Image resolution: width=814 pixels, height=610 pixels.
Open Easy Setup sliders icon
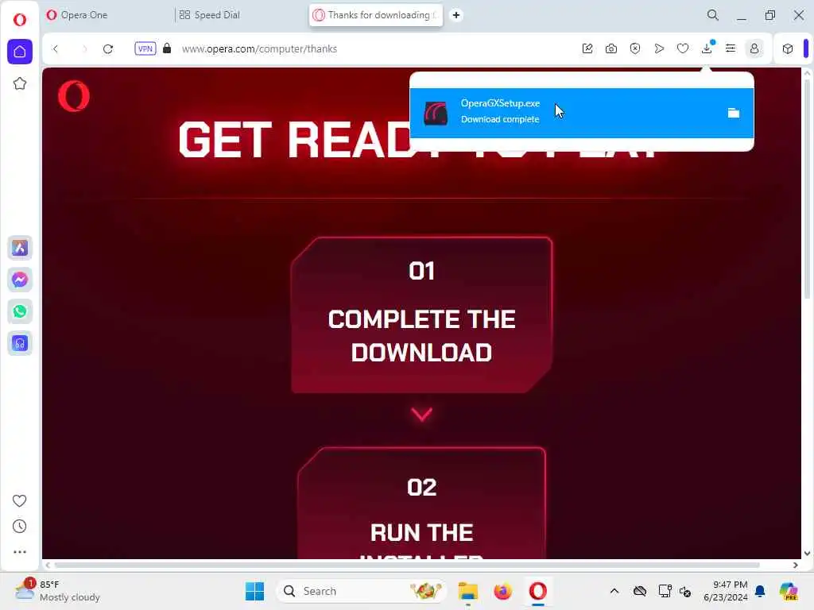tap(731, 48)
